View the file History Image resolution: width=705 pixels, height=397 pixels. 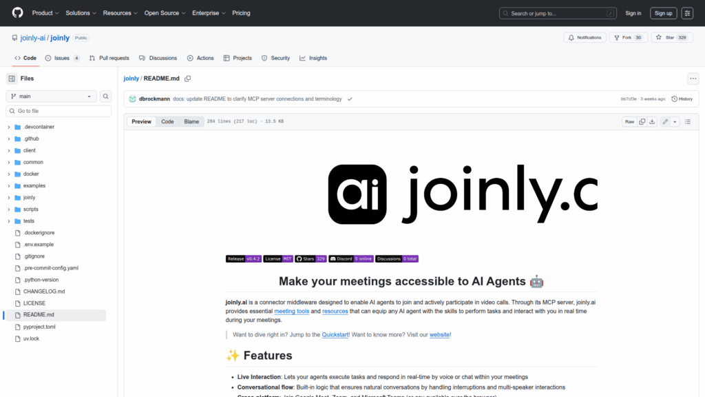pos(682,99)
